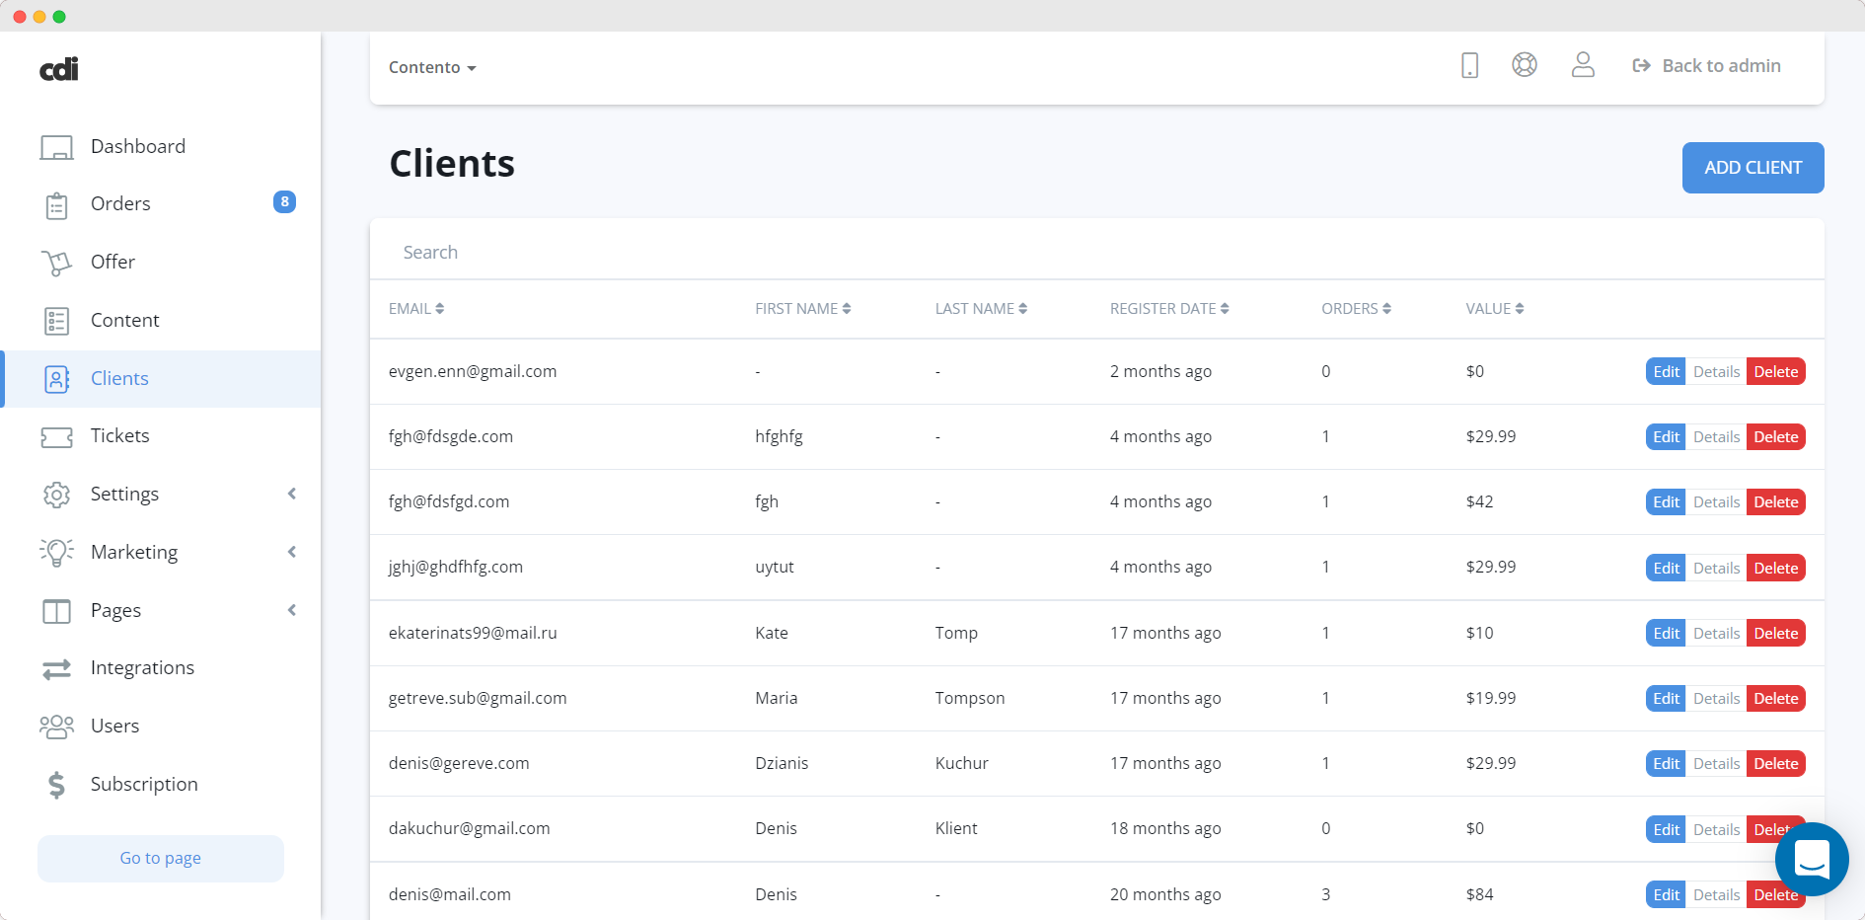View Details for dakuchur@gmail.com
The image size is (1865, 920).
(x=1716, y=829)
